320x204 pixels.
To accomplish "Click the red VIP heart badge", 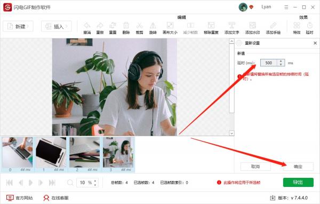I will tap(251, 7).
